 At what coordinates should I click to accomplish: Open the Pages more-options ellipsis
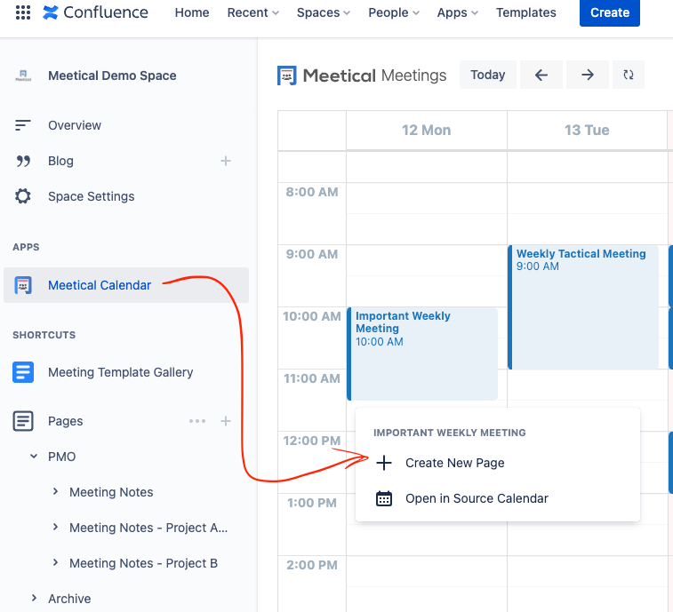[x=197, y=421]
